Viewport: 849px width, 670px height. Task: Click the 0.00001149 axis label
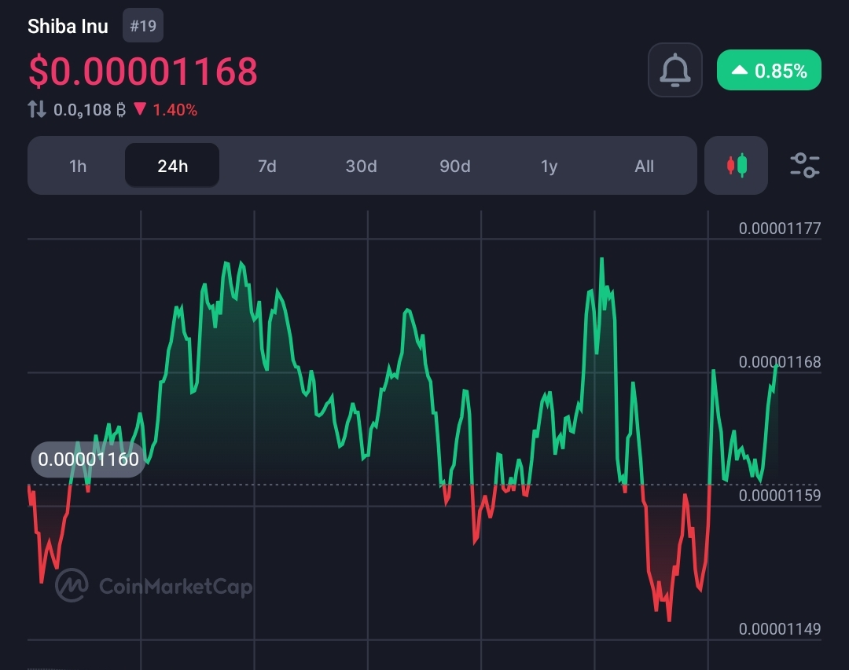click(780, 629)
